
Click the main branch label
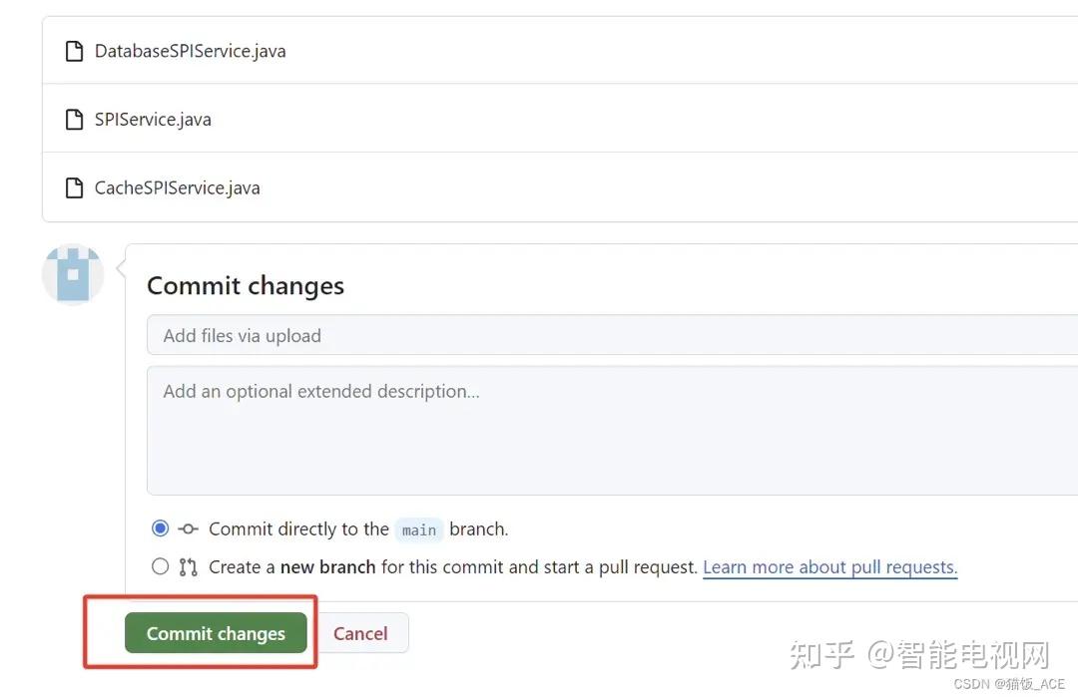(x=419, y=529)
